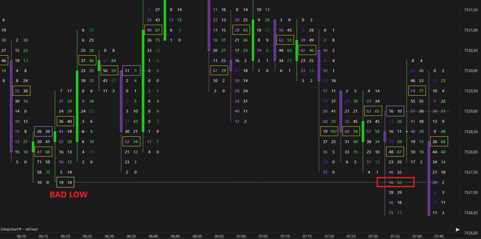
Task: Click price level 7531,50 on the axis
Action: 471,10
